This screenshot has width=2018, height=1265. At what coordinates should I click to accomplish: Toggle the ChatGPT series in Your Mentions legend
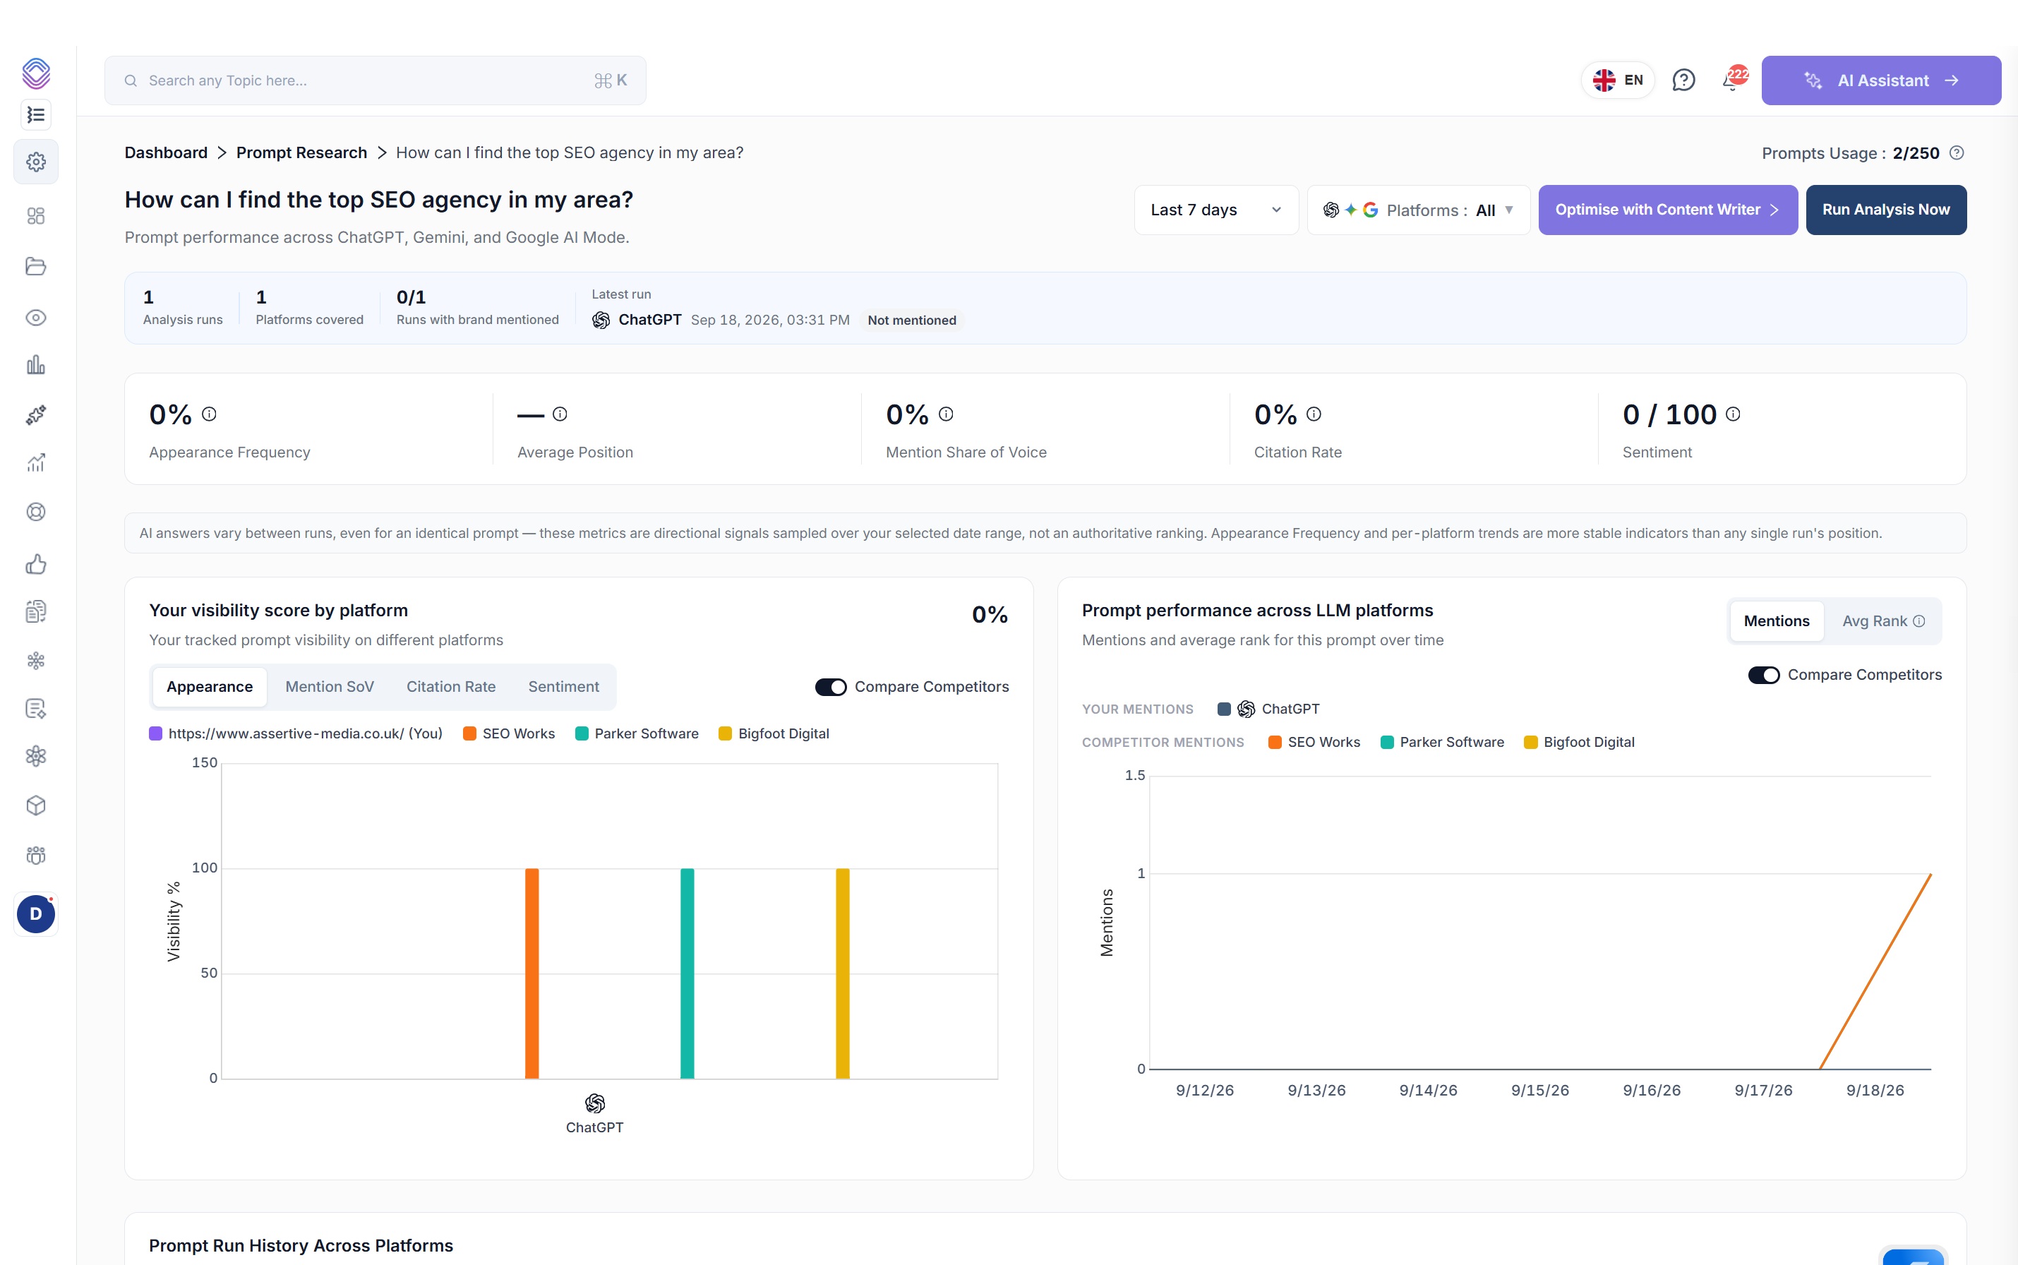1268,709
